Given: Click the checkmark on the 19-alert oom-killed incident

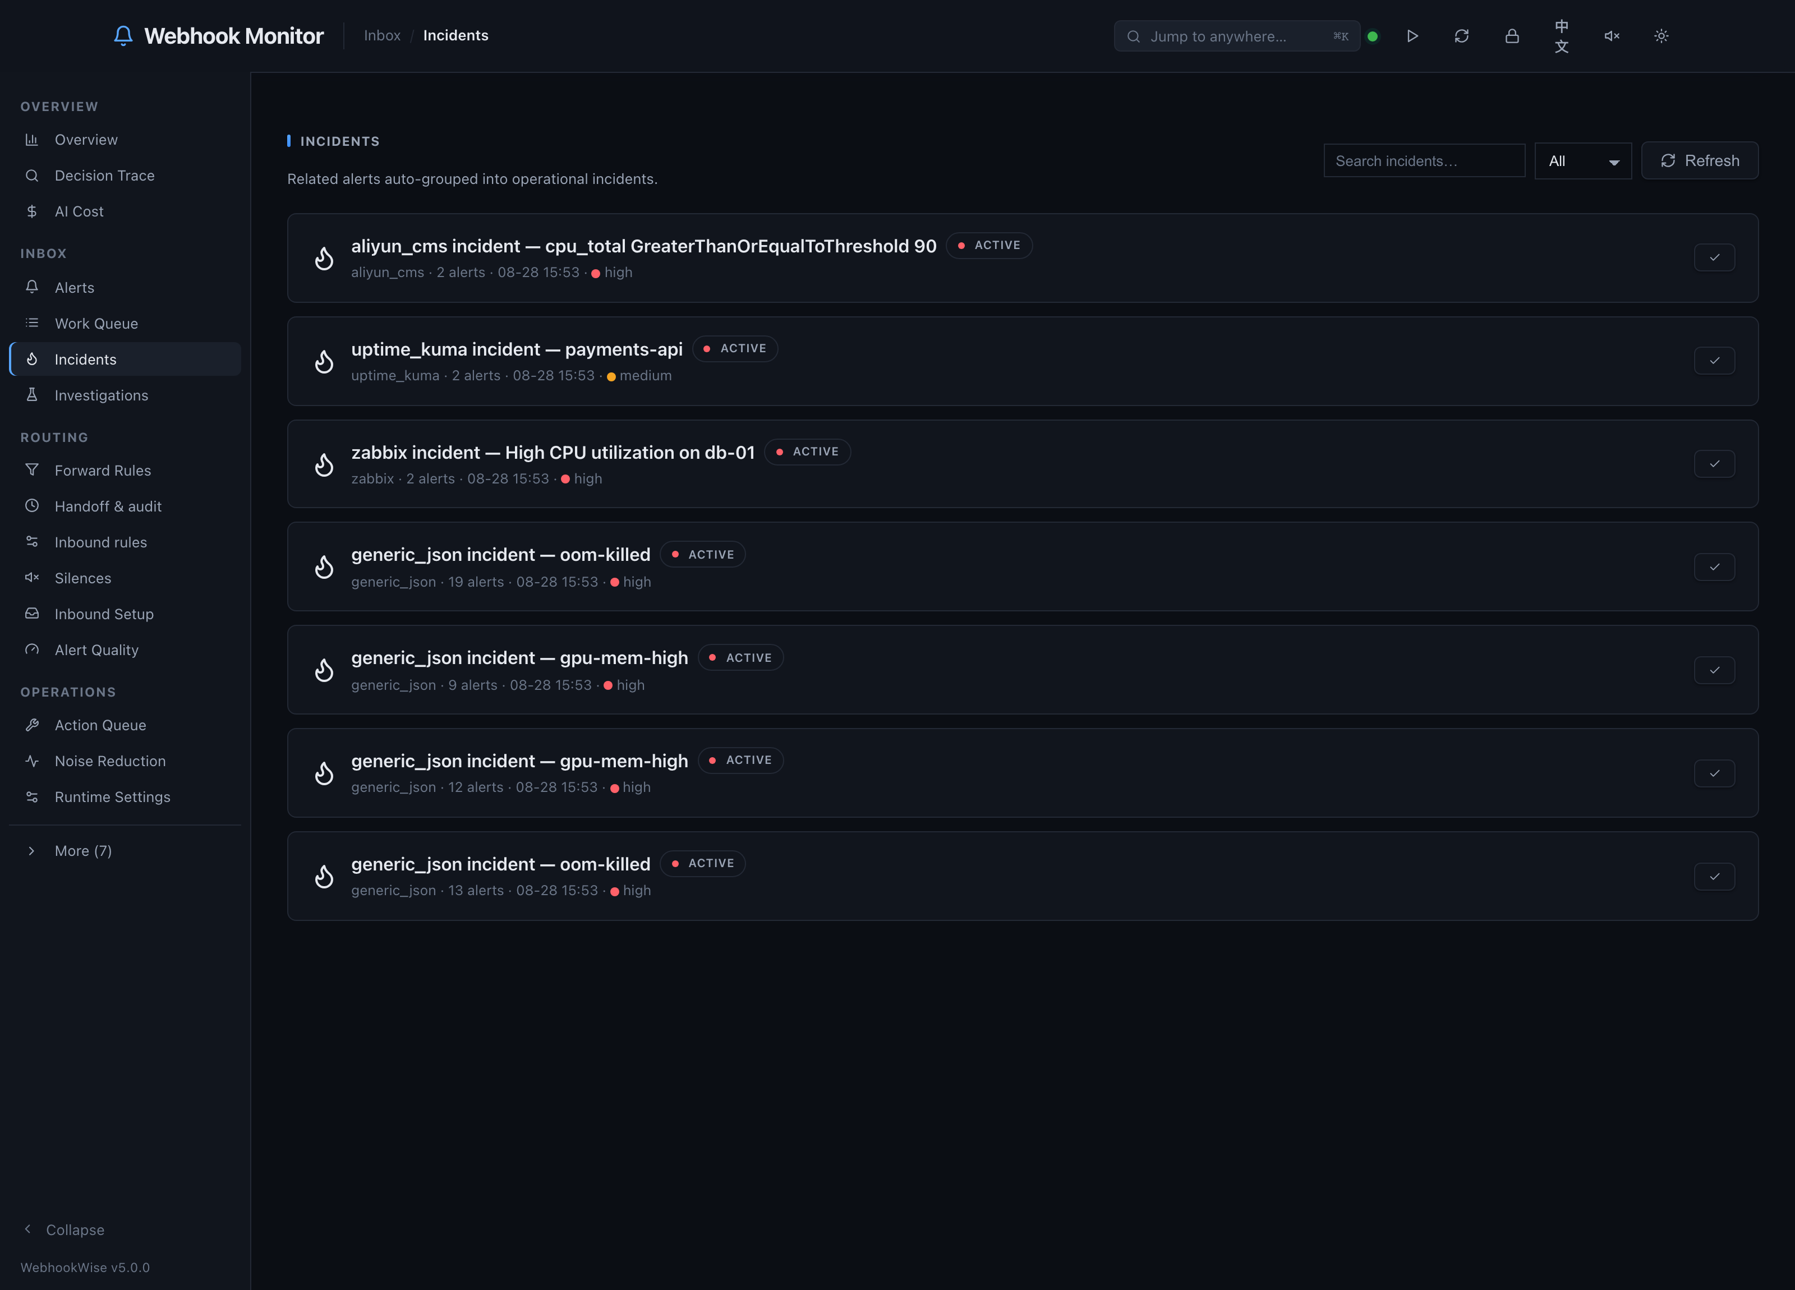Looking at the screenshot, I should (x=1714, y=566).
